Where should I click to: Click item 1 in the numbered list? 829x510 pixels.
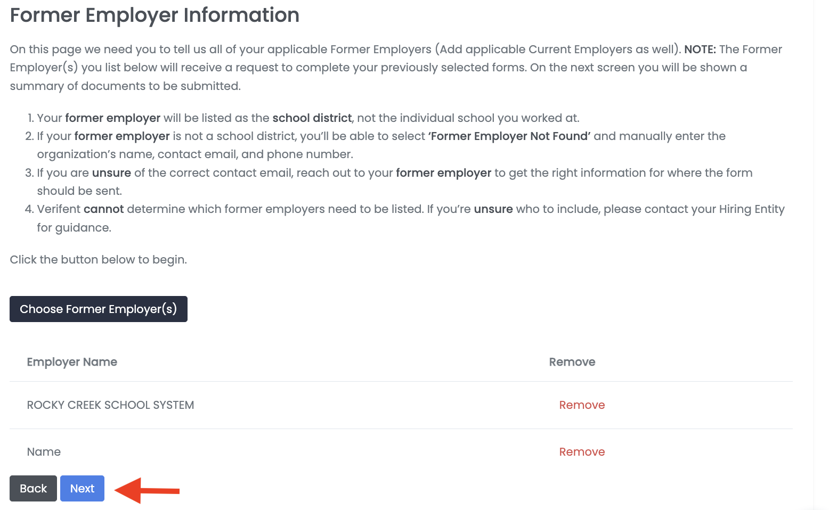(x=309, y=118)
